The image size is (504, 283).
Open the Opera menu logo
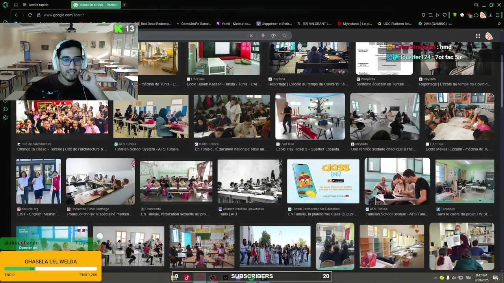coord(5,5)
